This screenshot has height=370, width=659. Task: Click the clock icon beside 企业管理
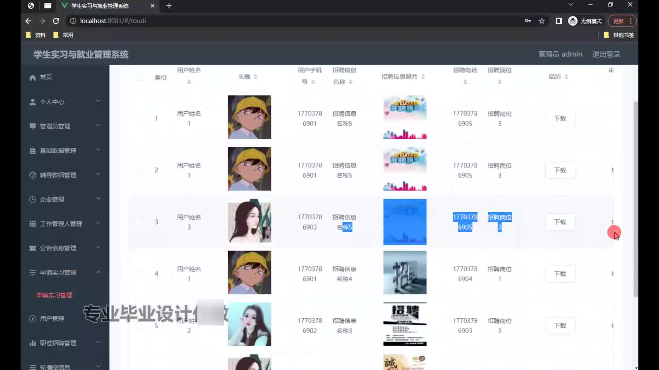[33, 199]
